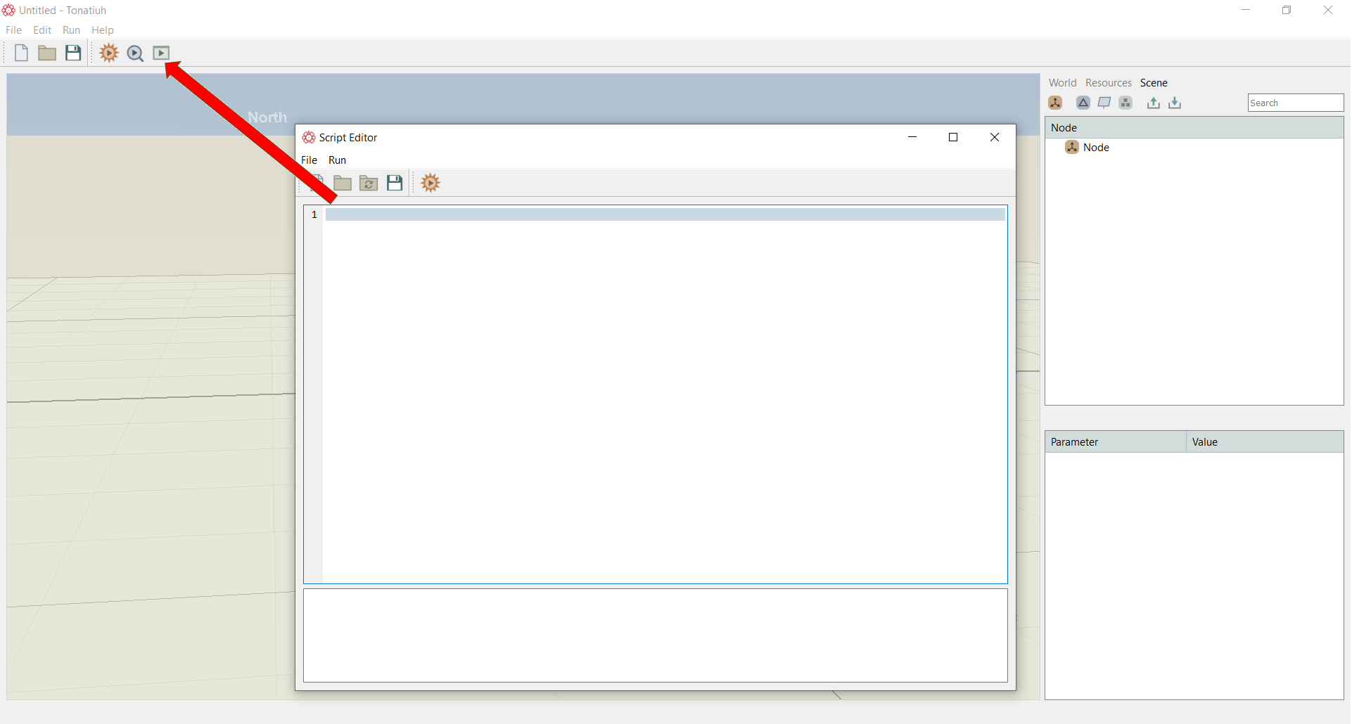Insert shape using triangle icon in Scene panel
This screenshot has width=1352, height=724.
1083,103
